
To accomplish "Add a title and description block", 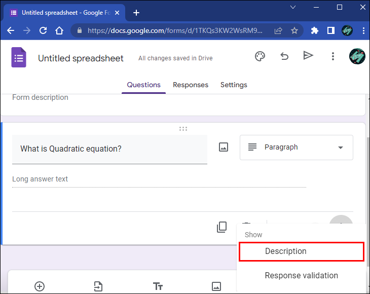I will pyautogui.click(x=158, y=286).
